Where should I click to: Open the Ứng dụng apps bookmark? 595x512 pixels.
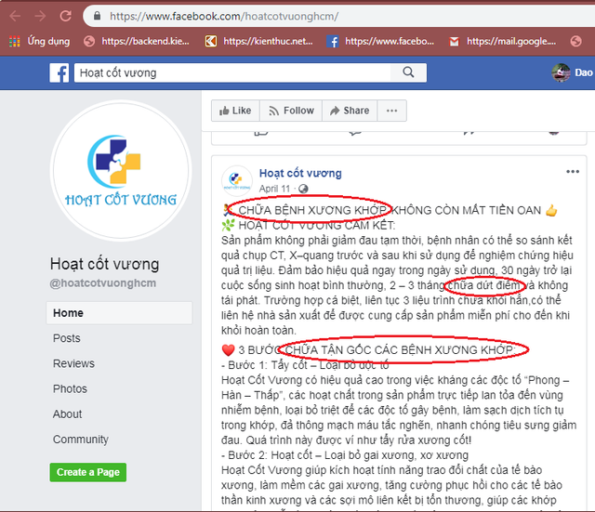[39, 41]
